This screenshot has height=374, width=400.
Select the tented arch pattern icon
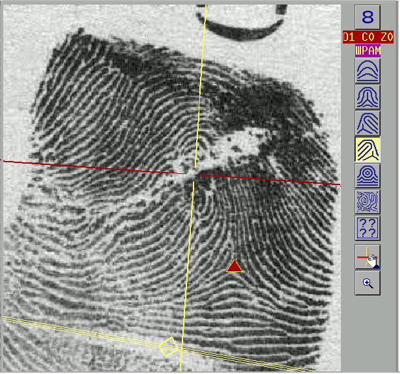pyautogui.click(x=368, y=97)
